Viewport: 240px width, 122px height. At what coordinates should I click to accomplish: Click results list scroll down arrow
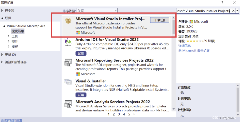point(174,109)
